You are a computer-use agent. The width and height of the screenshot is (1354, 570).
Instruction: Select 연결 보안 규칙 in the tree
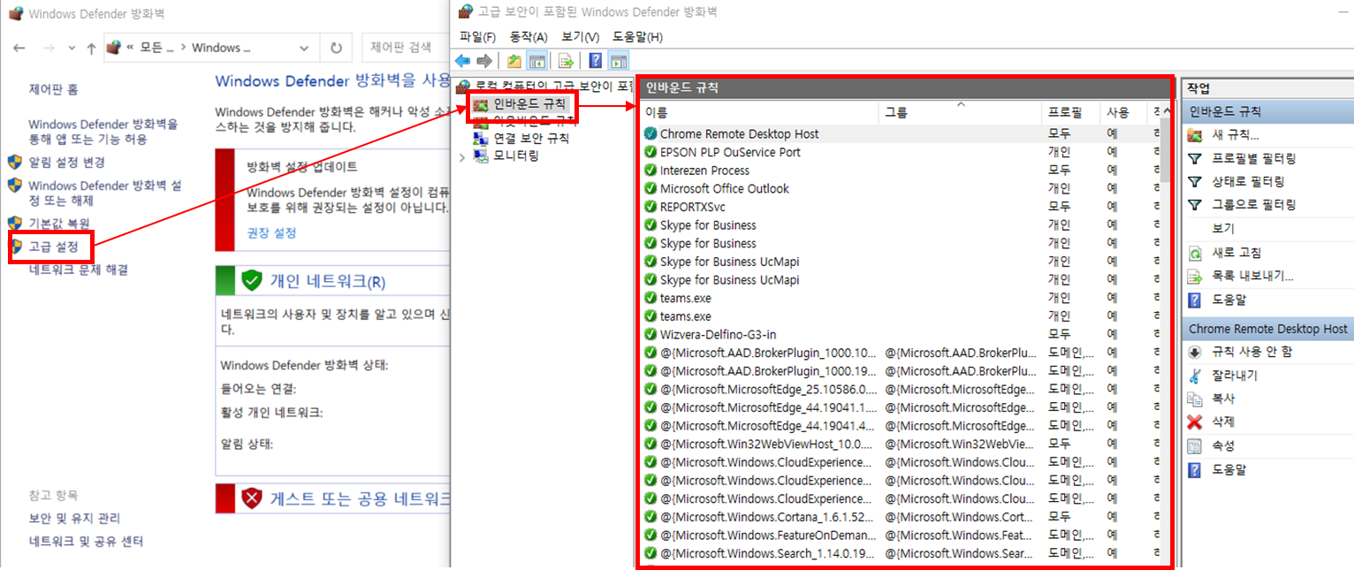pos(531,138)
